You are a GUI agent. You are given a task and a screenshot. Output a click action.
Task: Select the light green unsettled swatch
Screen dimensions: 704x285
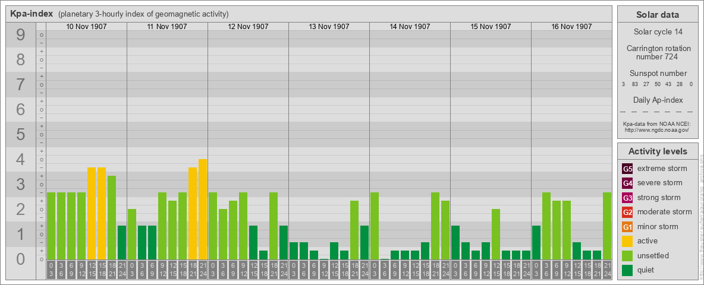coord(627,255)
